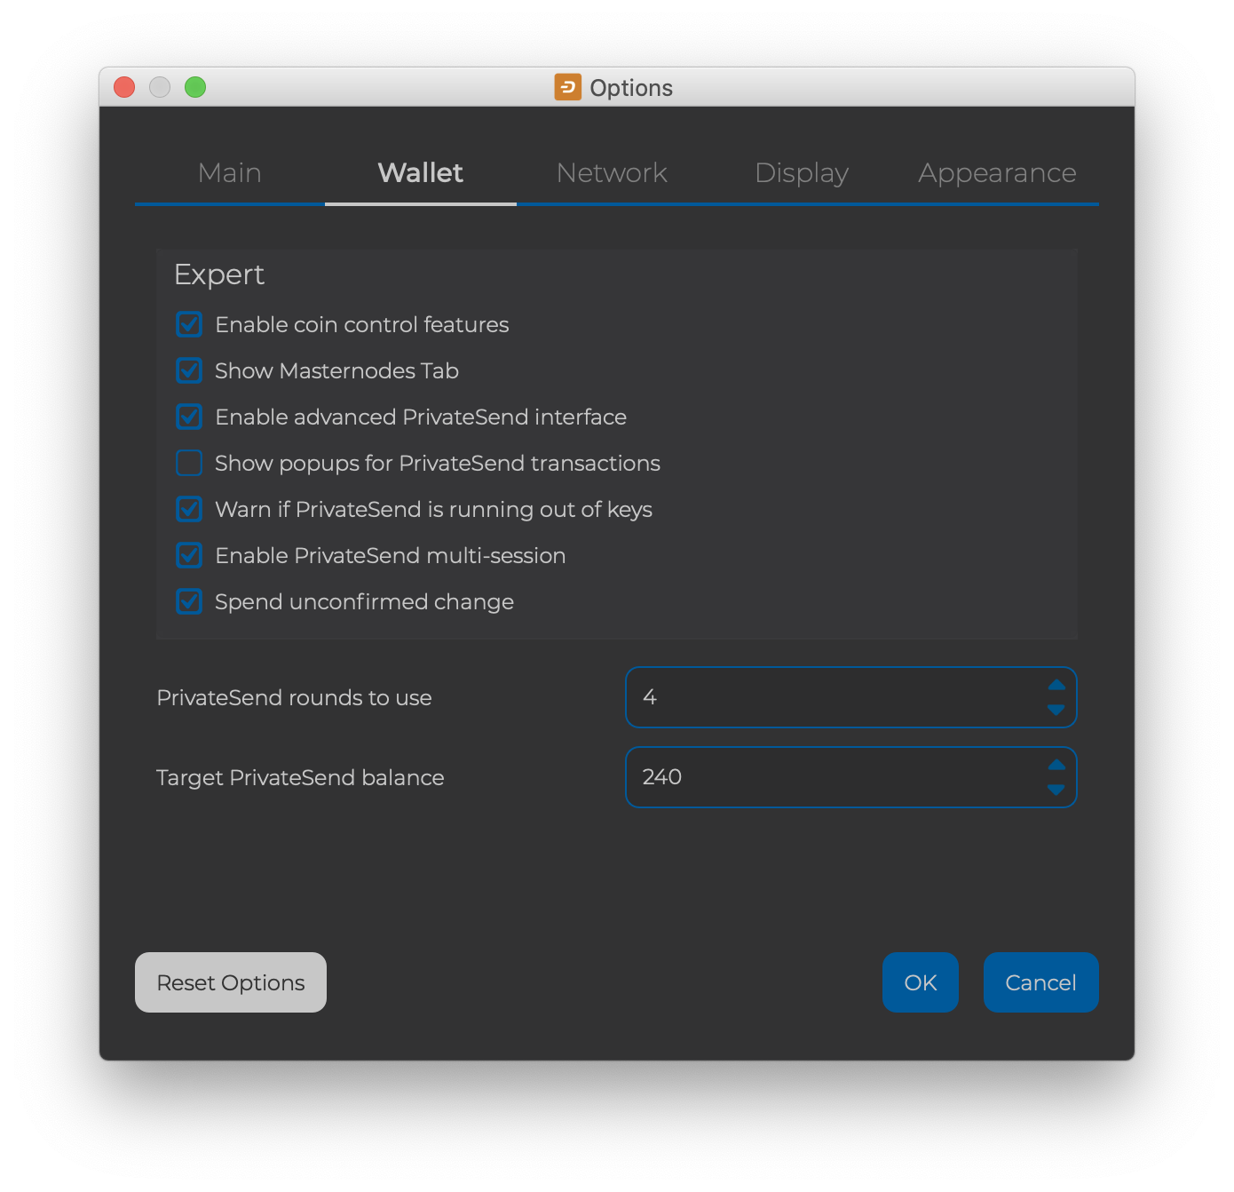Go to the Display tab
Viewport: 1234px width, 1192px height.
coord(802,172)
